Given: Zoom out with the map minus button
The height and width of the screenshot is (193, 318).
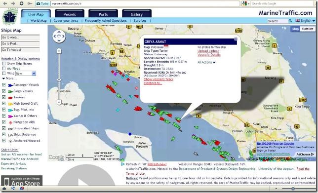Looking at the screenshot, I should click(59, 102).
